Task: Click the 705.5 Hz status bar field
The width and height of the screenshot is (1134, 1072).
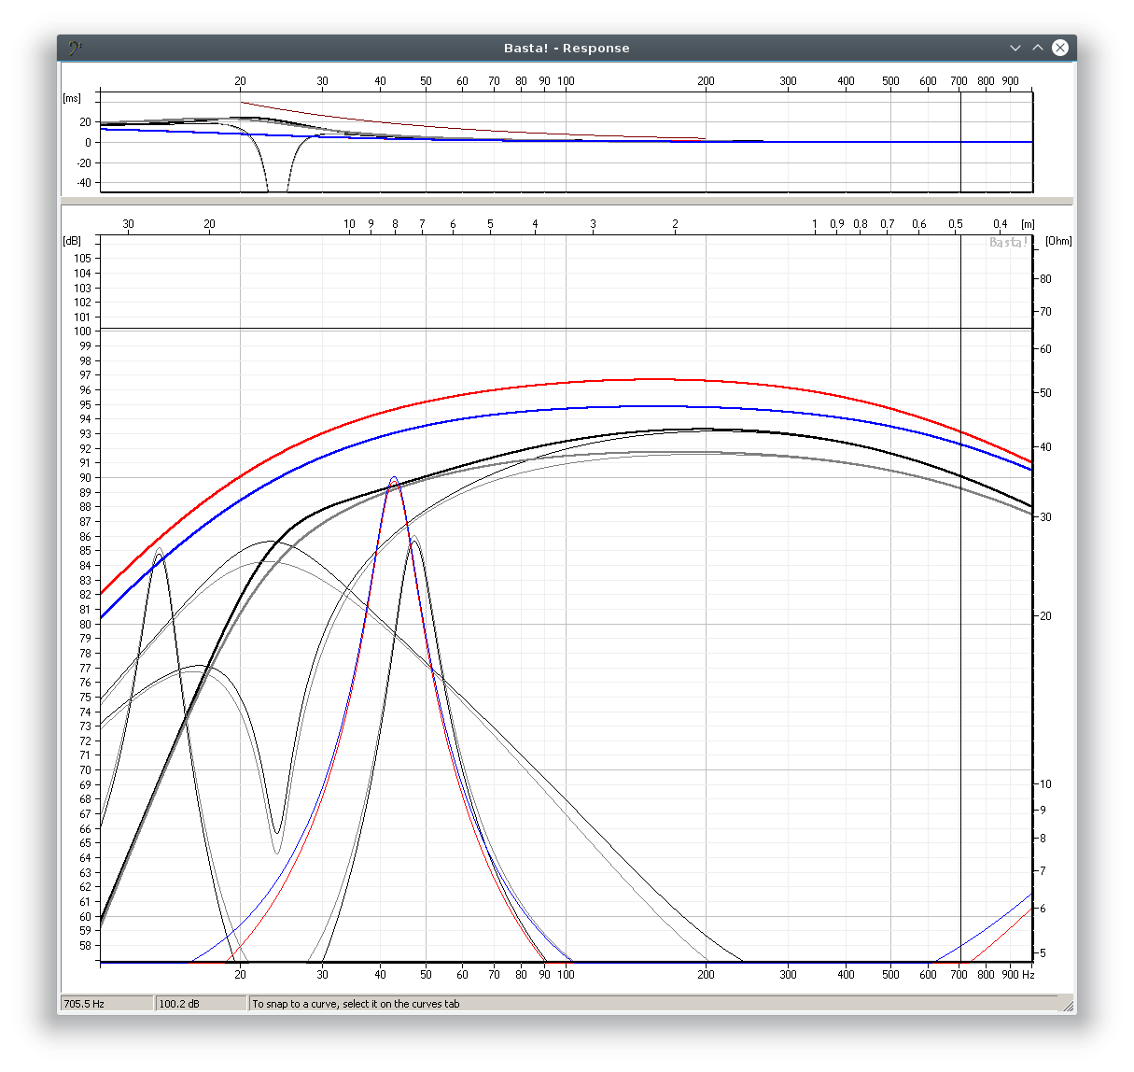Action: pos(107,1004)
